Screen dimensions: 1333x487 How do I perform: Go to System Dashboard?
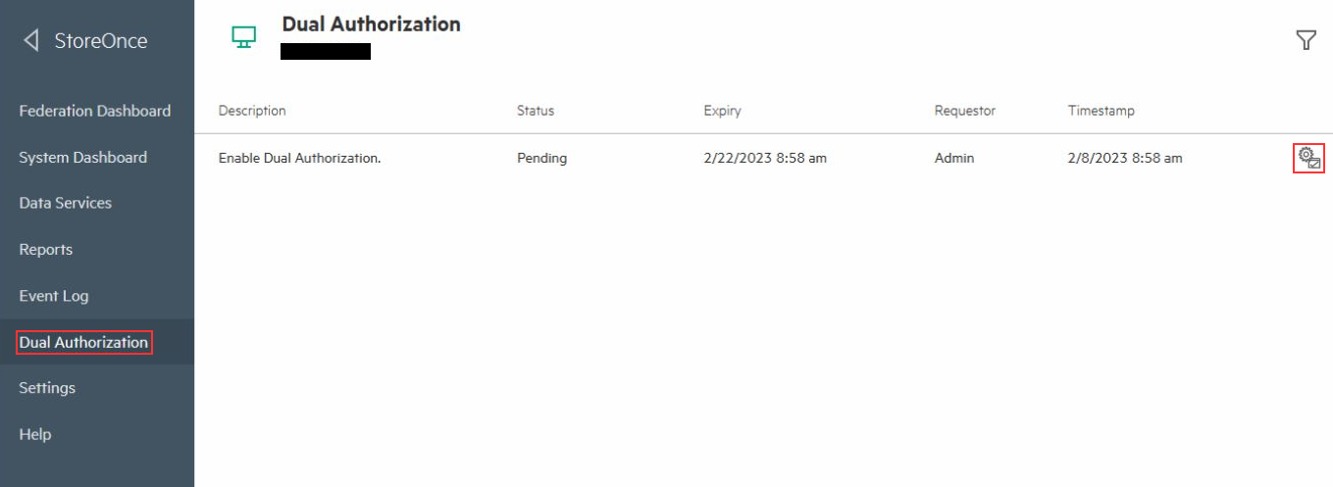pos(83,157)
